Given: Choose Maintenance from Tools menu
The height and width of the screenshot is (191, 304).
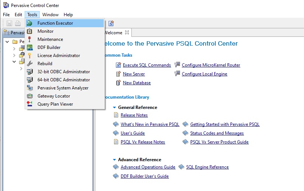Looking at the screenshot, I should (65, 39).
